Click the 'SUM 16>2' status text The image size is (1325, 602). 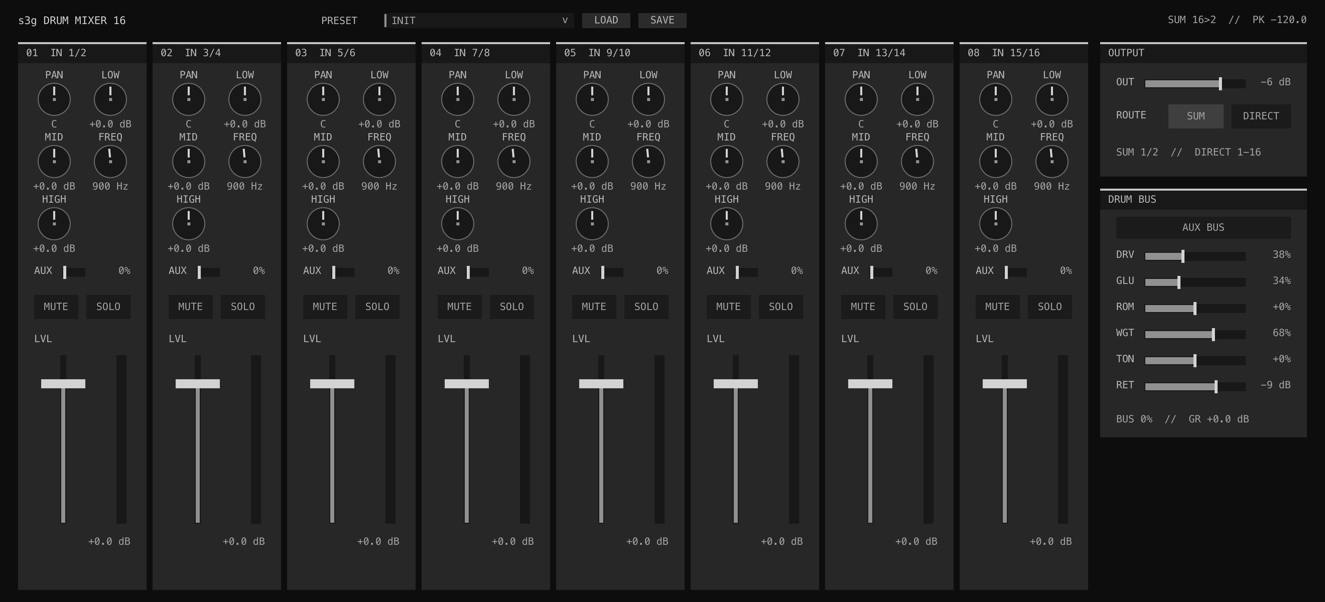point(1192,20)
